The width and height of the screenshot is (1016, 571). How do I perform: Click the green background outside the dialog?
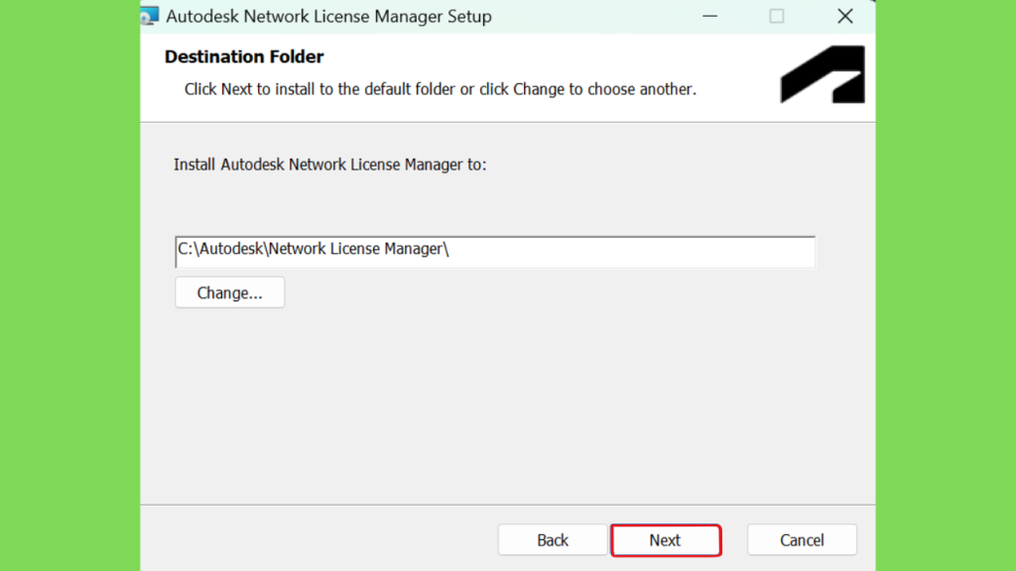coord(70,285)
